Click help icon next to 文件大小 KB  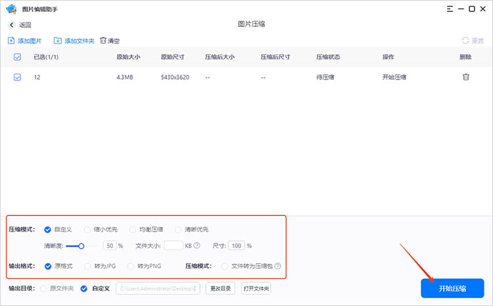(x=197, y=245)
